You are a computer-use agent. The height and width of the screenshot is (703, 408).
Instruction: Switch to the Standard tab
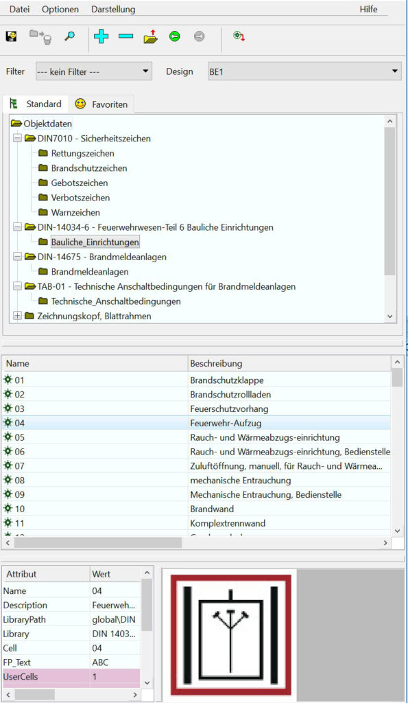point(36,104)
